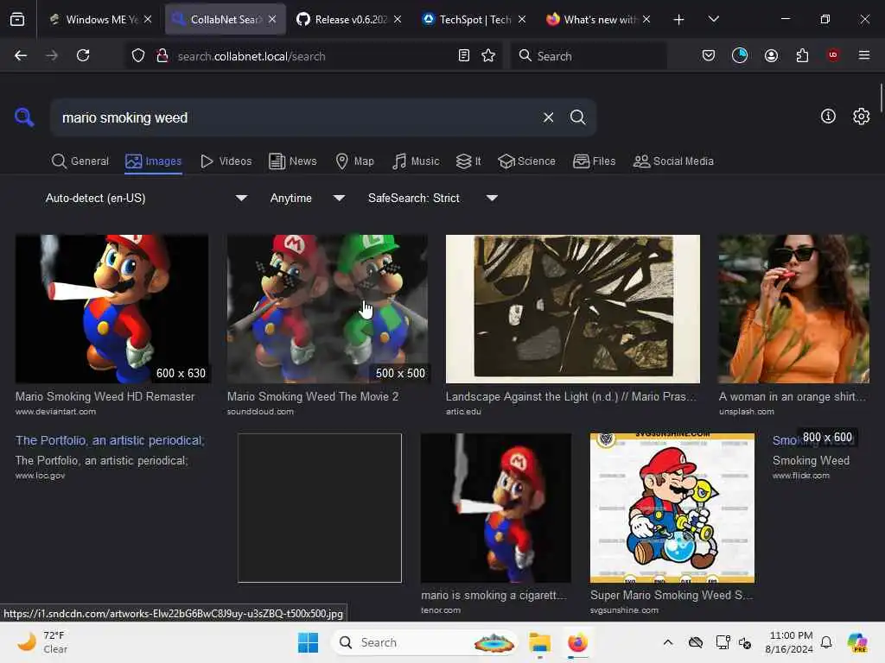Reload the current page
Viewport: 885px width, 663px height.
click(x=83, y=55)
